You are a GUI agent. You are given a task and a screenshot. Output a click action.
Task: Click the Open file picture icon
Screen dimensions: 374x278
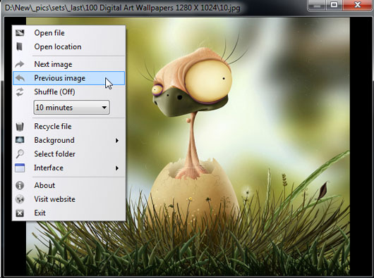point(20,33)
